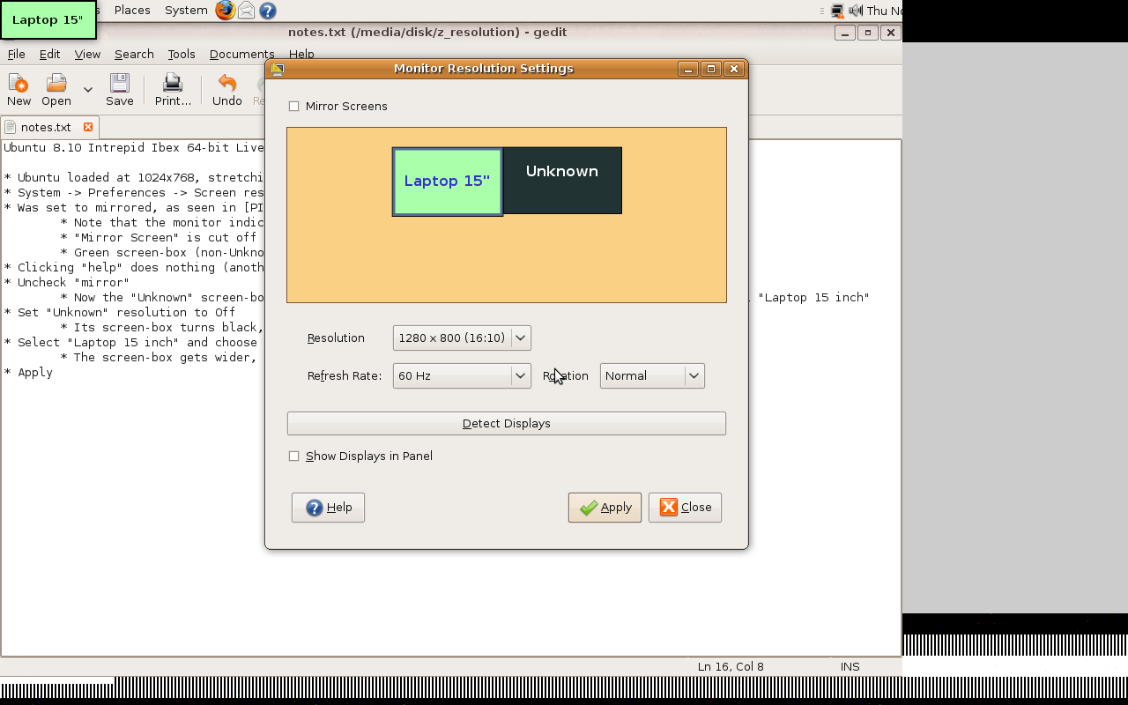Click the volume icon in system tray
Screen dimensions: 1128x705
[x=855, y=11]
